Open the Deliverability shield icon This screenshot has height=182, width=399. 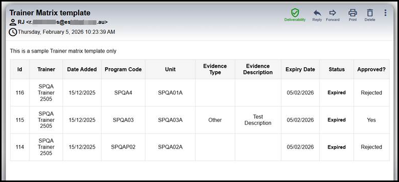(295, 13)
